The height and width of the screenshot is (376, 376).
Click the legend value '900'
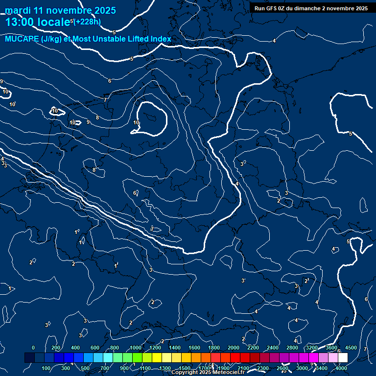[124, 368]
